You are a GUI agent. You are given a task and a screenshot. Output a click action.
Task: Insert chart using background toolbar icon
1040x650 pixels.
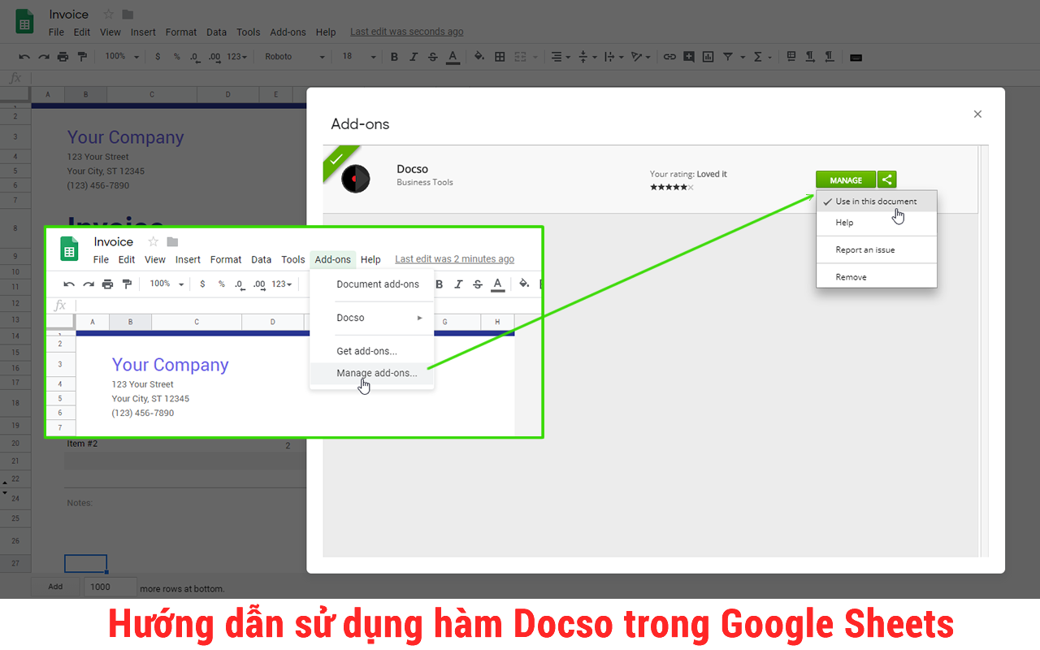coord(708,57)
